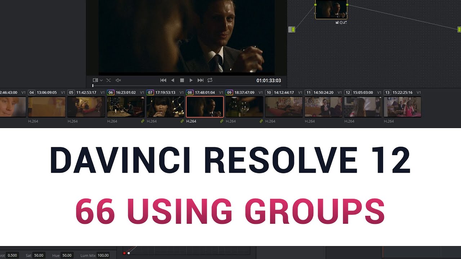This screenshot has height=259, width=461.
Task: Click the group link icon under clip 06
Action: coord(143,121)
